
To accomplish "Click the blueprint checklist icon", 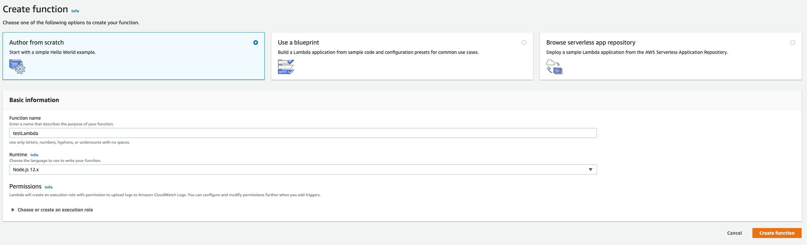I will 286,66.
